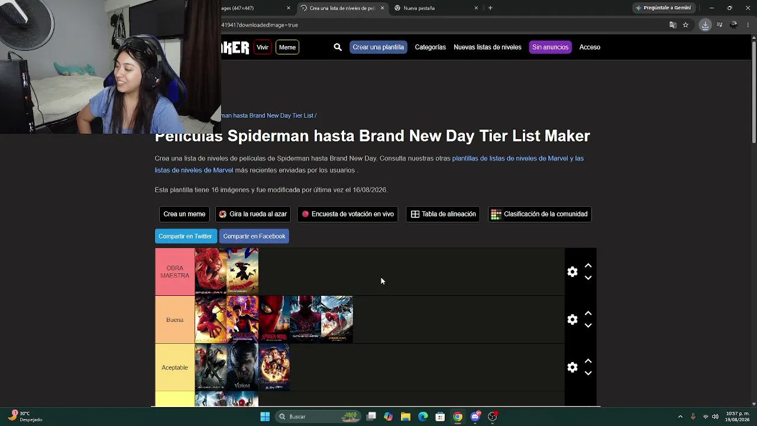This screenshot has width=757, height=426.
Task: Open the weather widget showing 30°C
Action: tap(26, 417)
